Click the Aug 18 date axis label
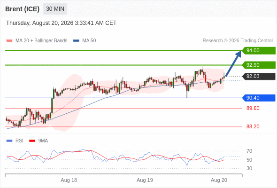This screenshot has width=277, height=188. click(x=69, y=180)
